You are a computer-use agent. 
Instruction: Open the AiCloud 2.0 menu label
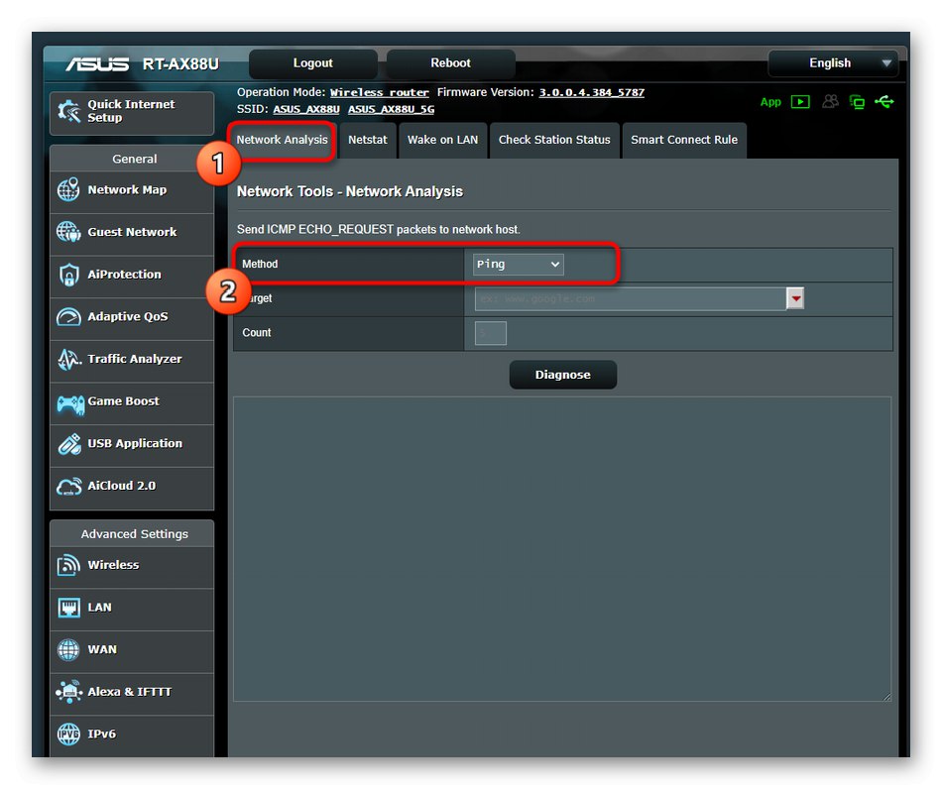coord(121,486)
